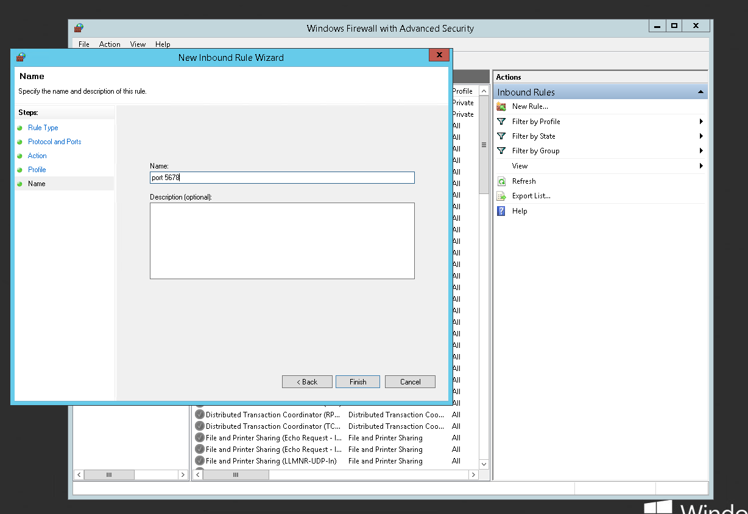The width and height of the screenshot is (748, 514).
Task: Click Finish to create the rule
Action: 358,382
